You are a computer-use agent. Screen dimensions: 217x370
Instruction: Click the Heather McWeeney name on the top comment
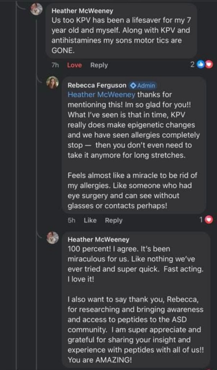click(83, 11)
